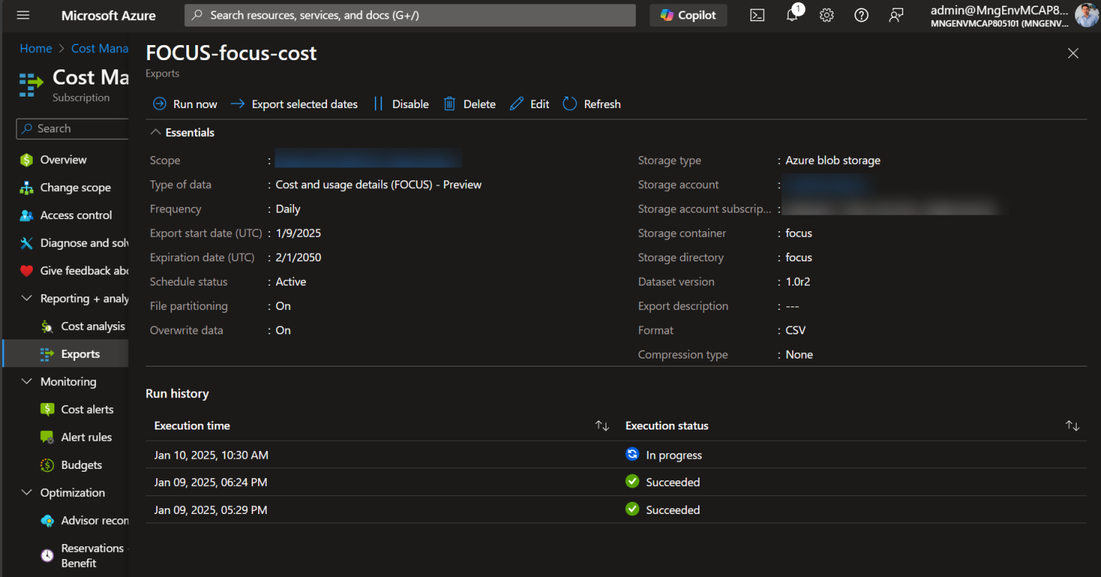This screenshot has height=577, width=1101.
Task: Collapse the Monitoring group
Action: click(x=27, y=382)
